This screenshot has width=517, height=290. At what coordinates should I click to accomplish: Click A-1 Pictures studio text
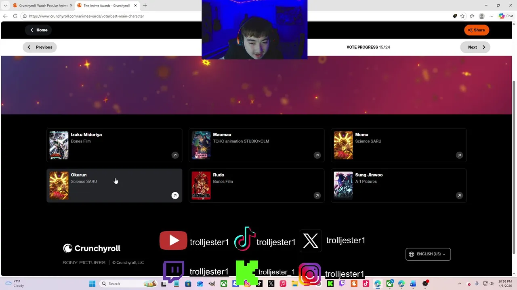coord(366,181)
